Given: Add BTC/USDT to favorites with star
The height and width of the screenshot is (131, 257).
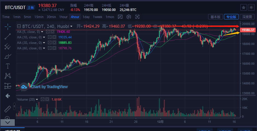Looking at the screenshot, I should tap(244, 7).
